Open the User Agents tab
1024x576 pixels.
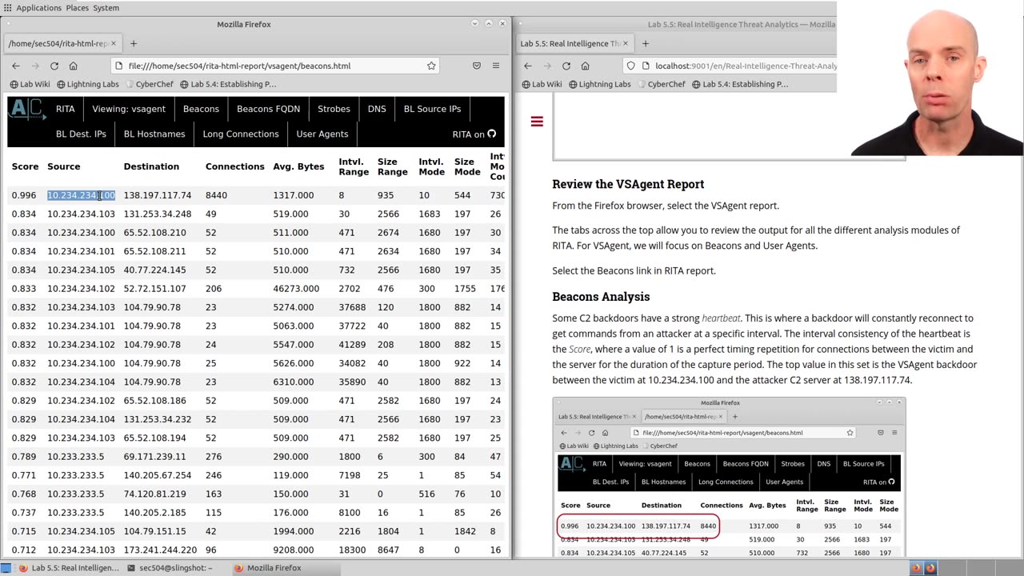(x=322, y=134)
